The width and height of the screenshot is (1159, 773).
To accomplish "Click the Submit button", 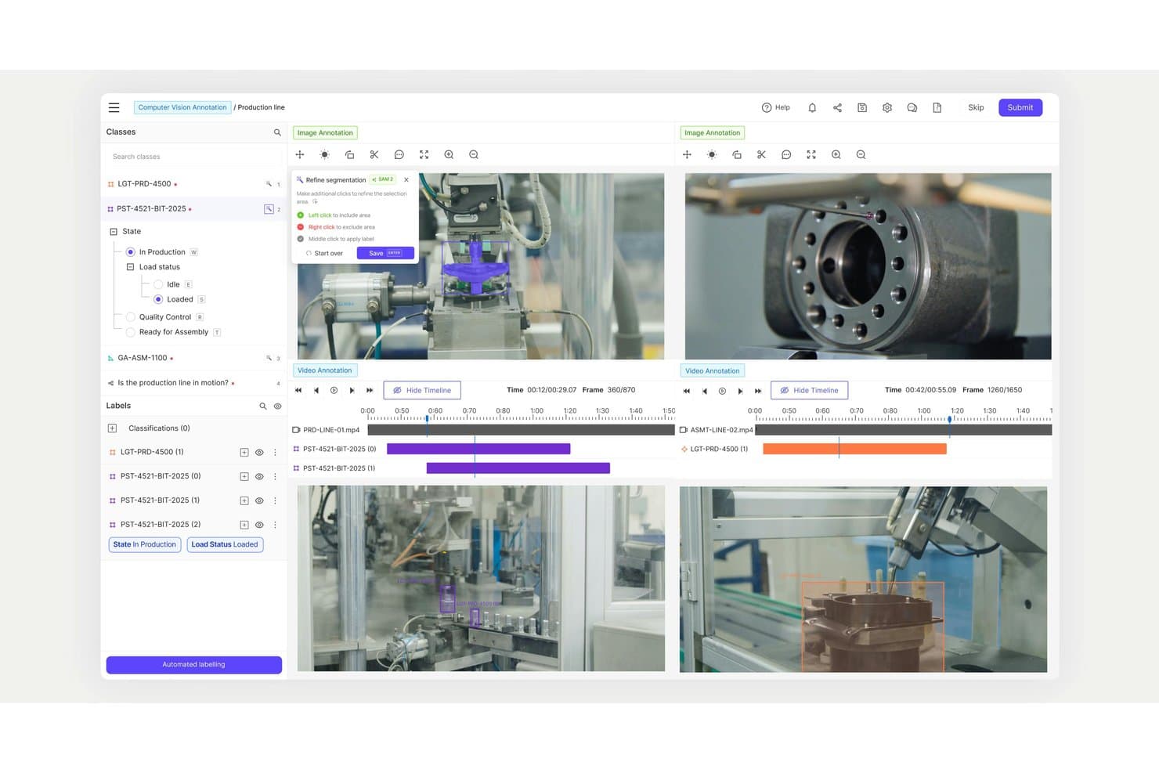I will (x=1020, y=107).
